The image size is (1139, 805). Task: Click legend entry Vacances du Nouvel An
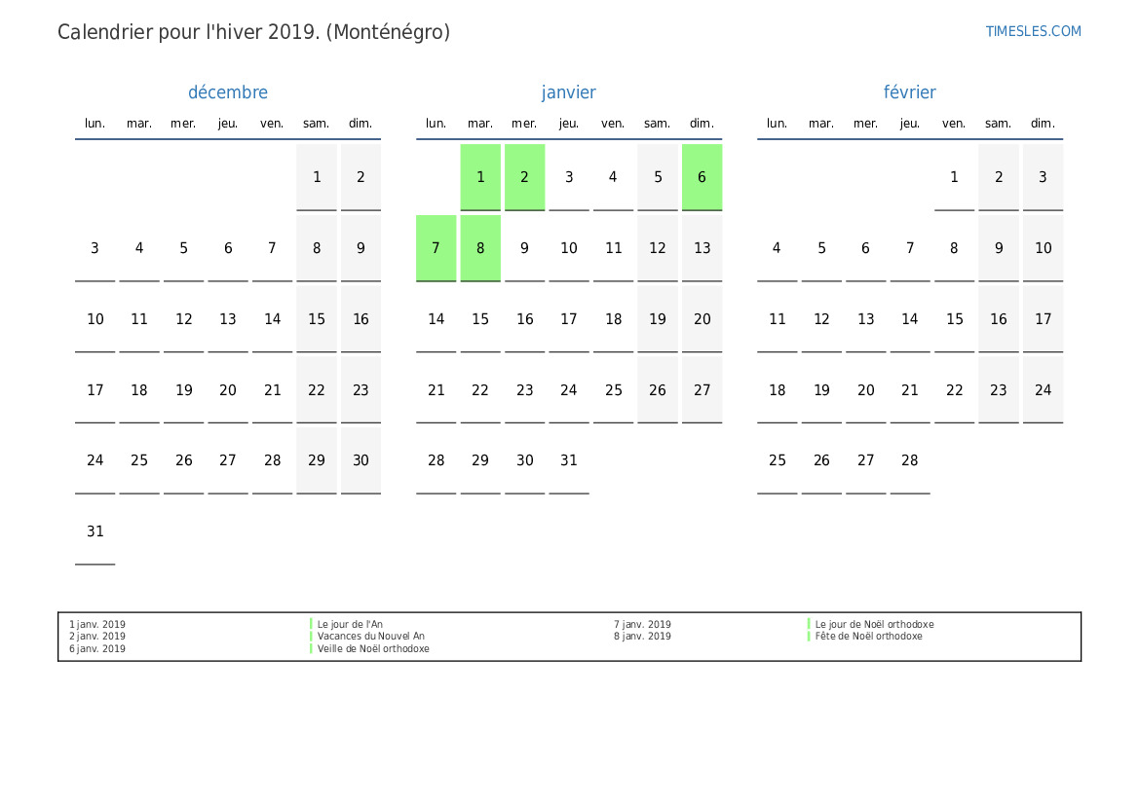coord(371,636)
